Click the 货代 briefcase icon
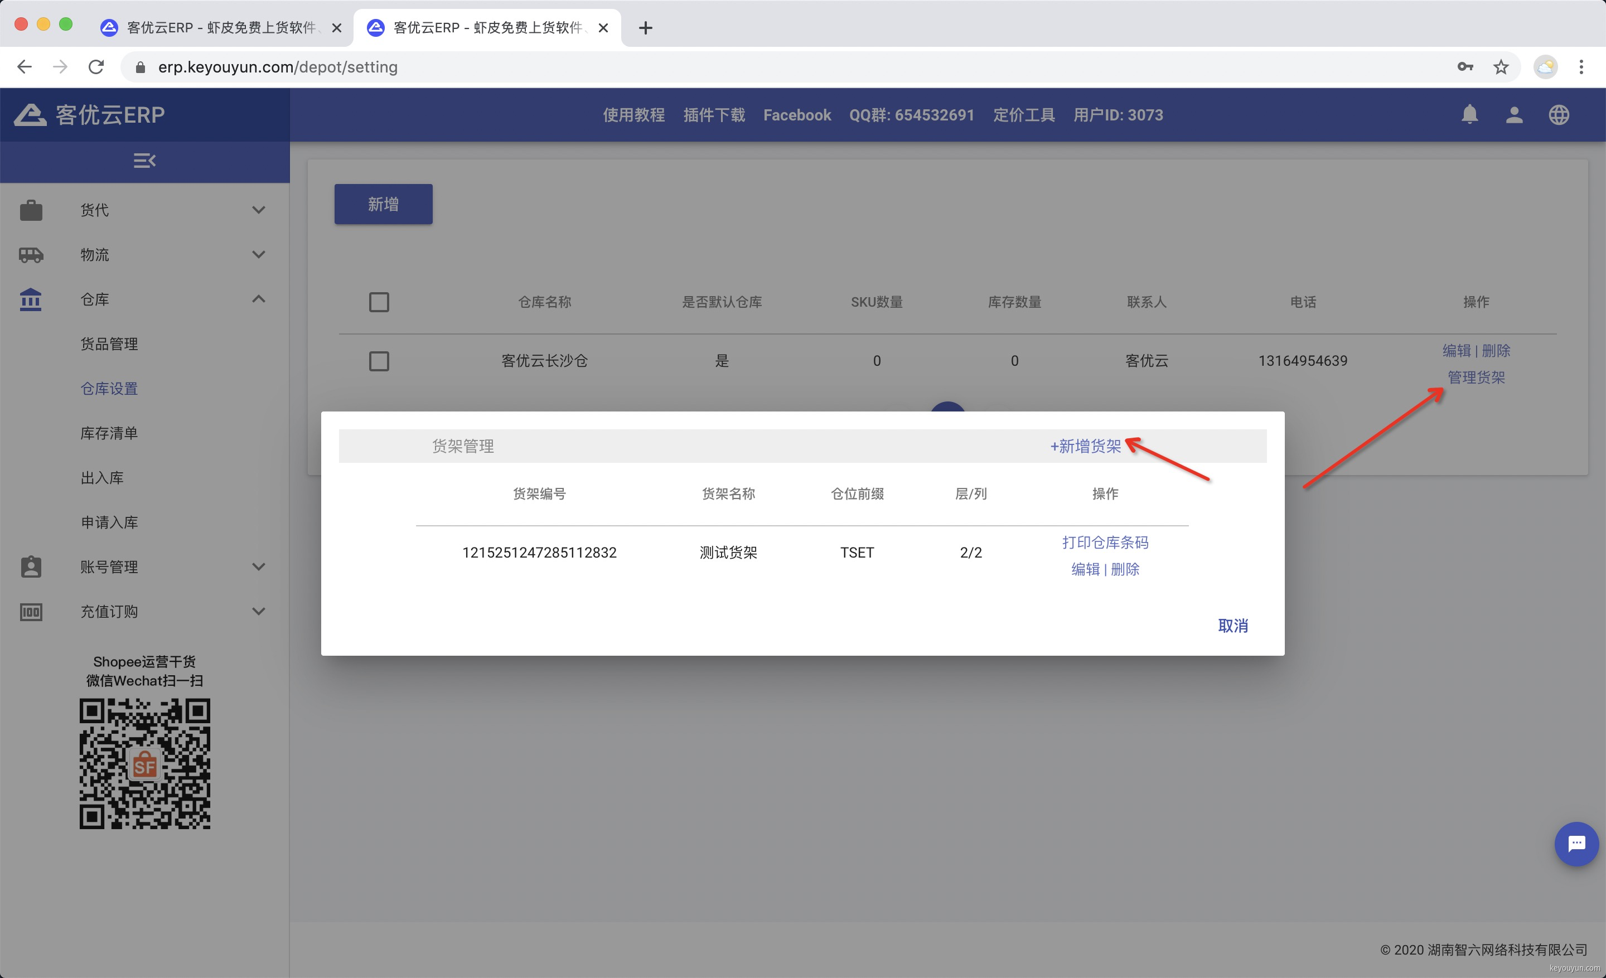 (31, 210)
